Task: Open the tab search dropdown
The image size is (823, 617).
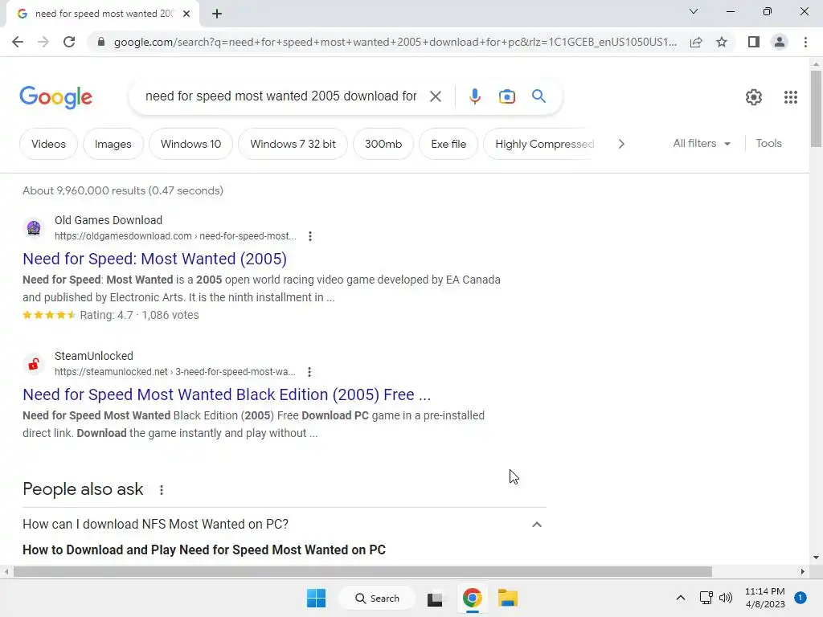Action: click(x=694, y=11)
